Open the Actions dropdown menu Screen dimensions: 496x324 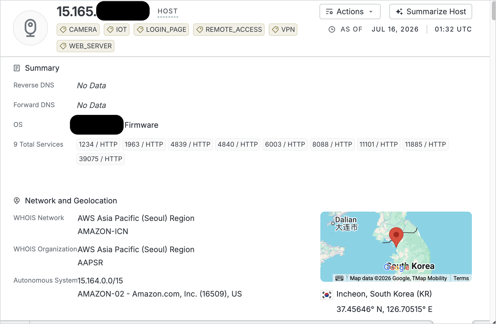350,12
